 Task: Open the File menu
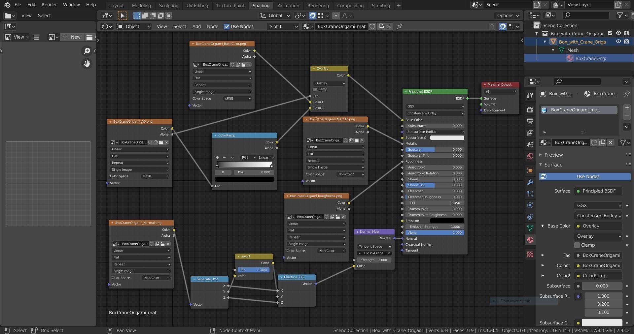[x=18, y=5]
